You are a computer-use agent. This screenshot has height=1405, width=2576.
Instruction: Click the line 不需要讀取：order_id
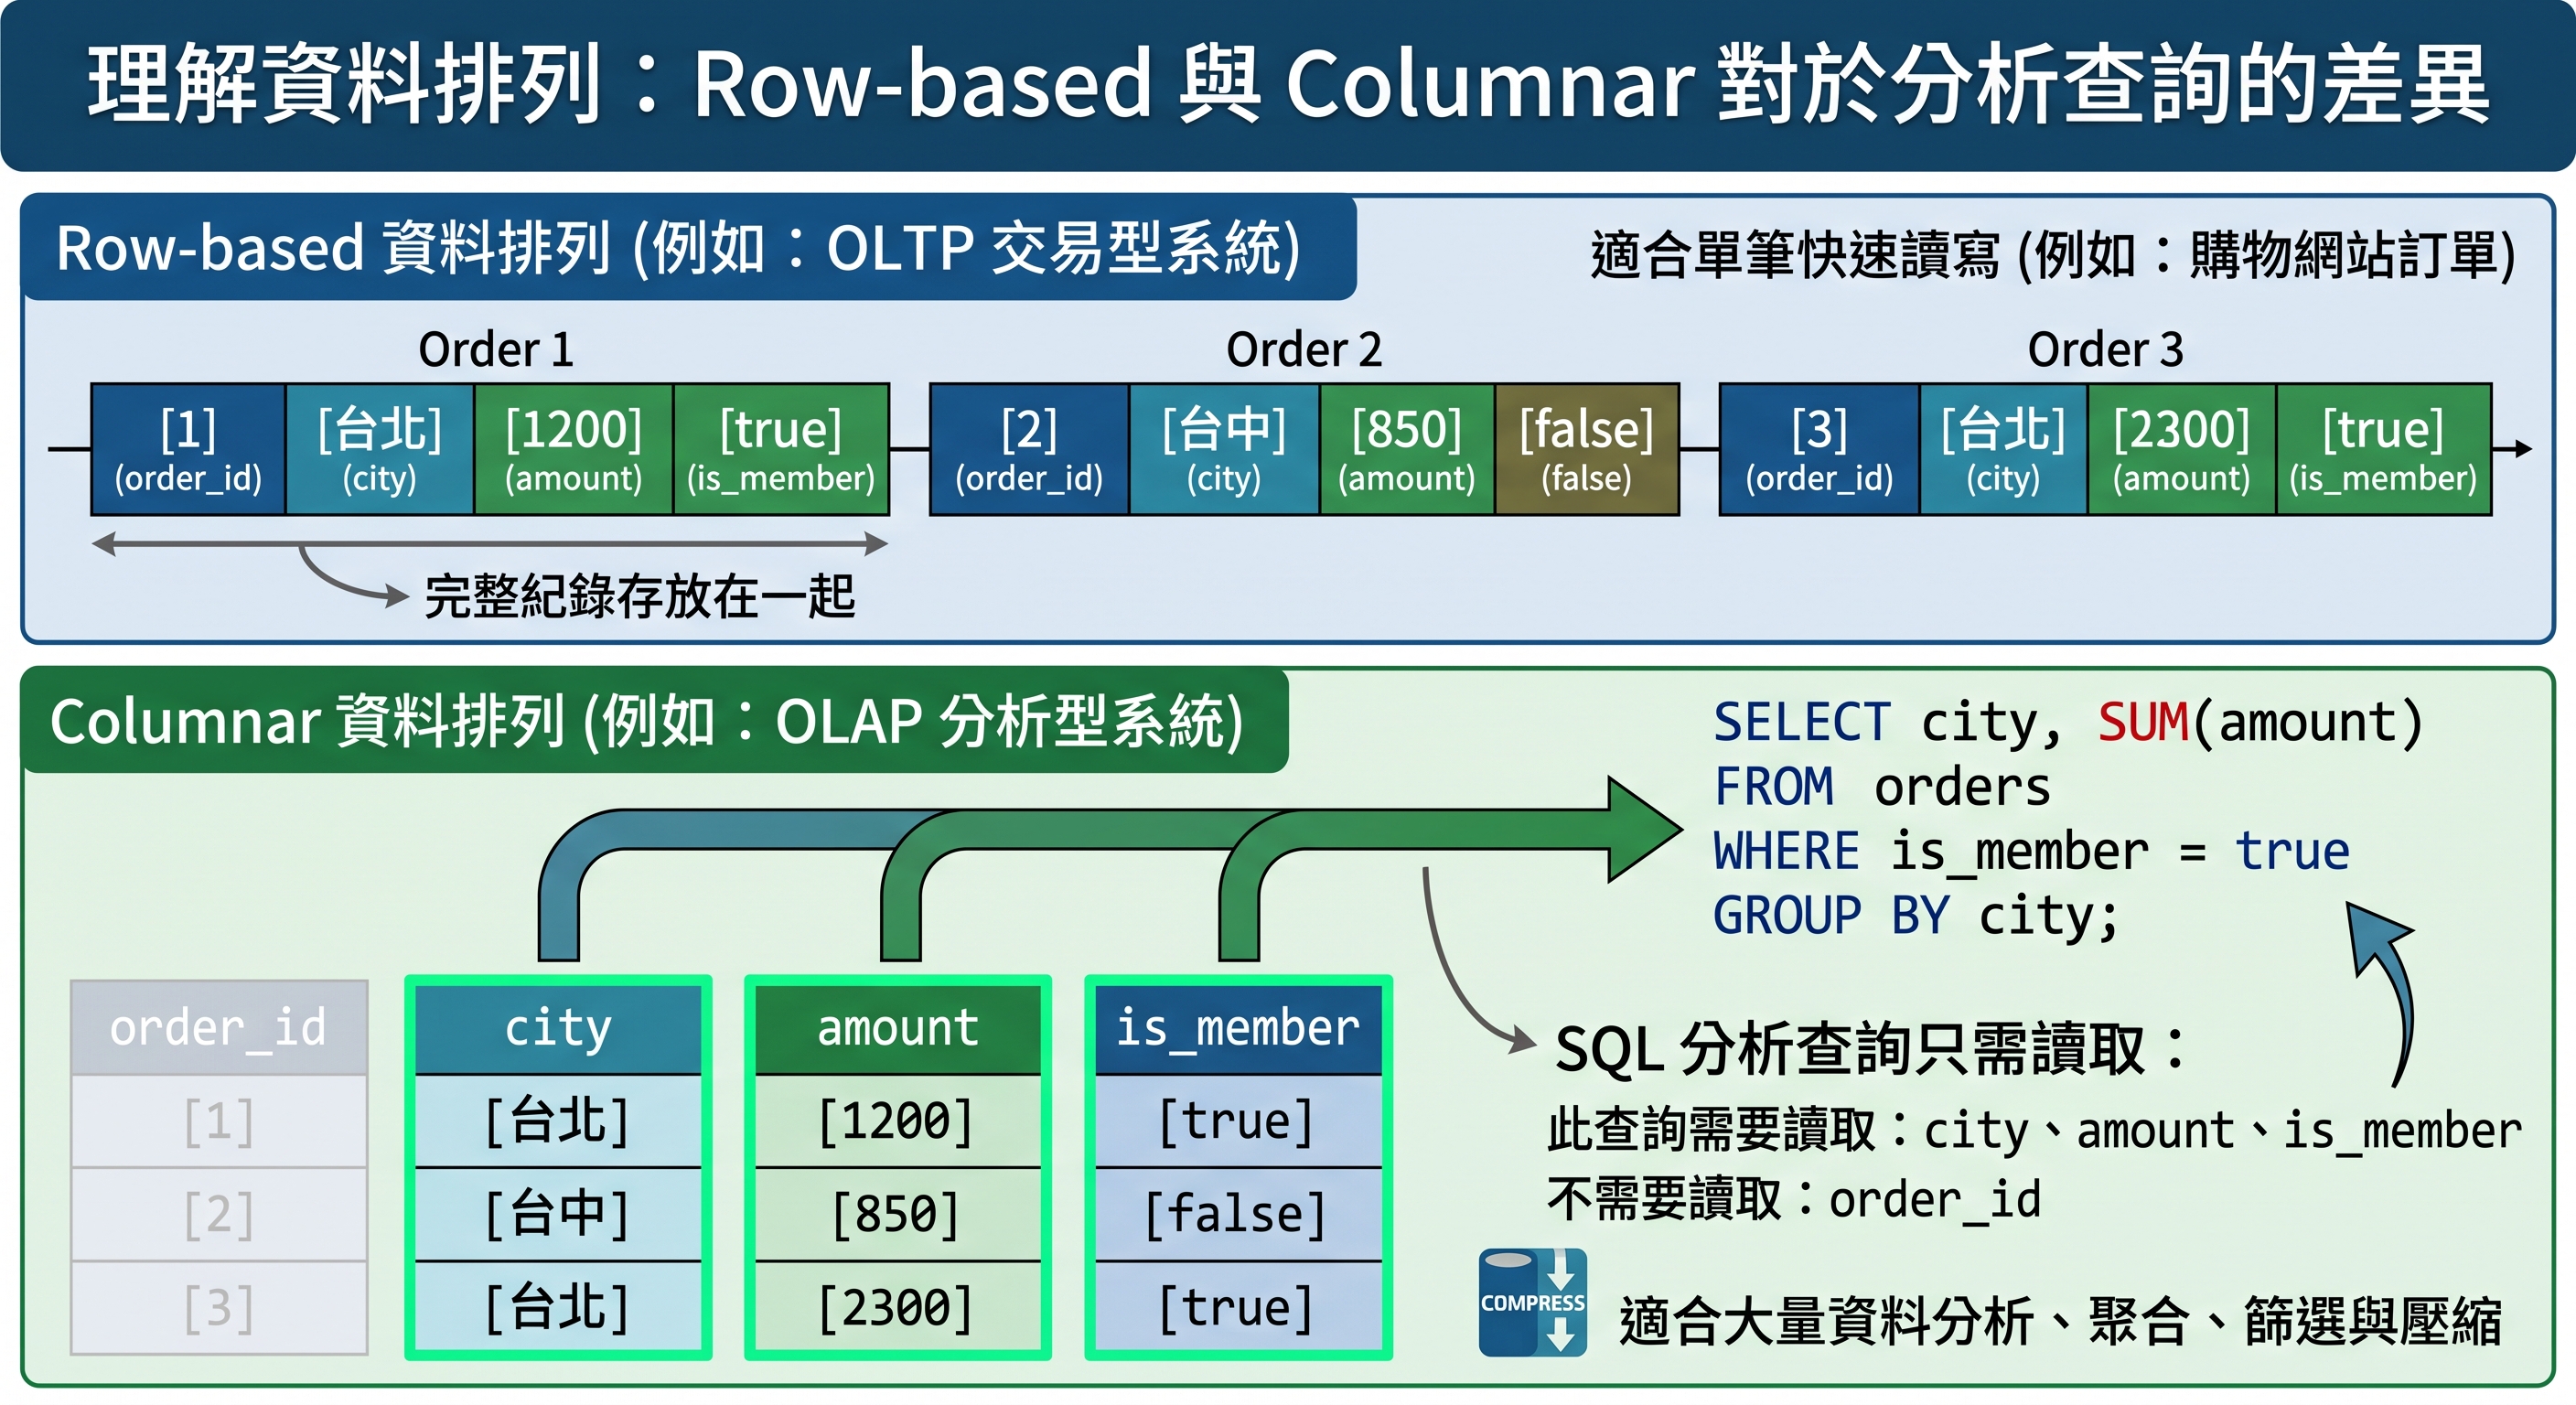click(1794, 1199)
